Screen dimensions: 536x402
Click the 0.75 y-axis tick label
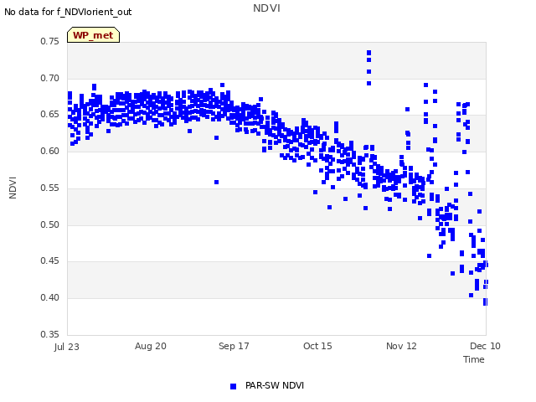click(x=50, y=42)
